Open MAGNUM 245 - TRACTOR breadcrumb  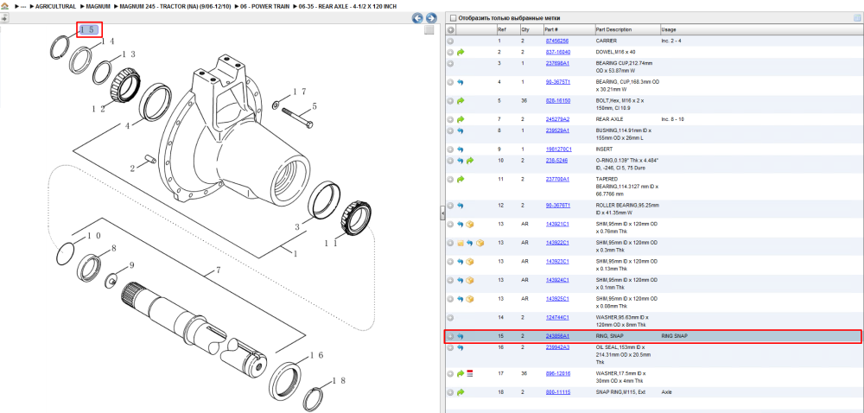point(175,7)
